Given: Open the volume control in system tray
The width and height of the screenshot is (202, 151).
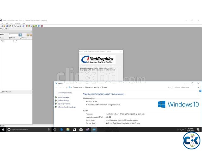Looking at the screenshot, I should click(185, 130).
